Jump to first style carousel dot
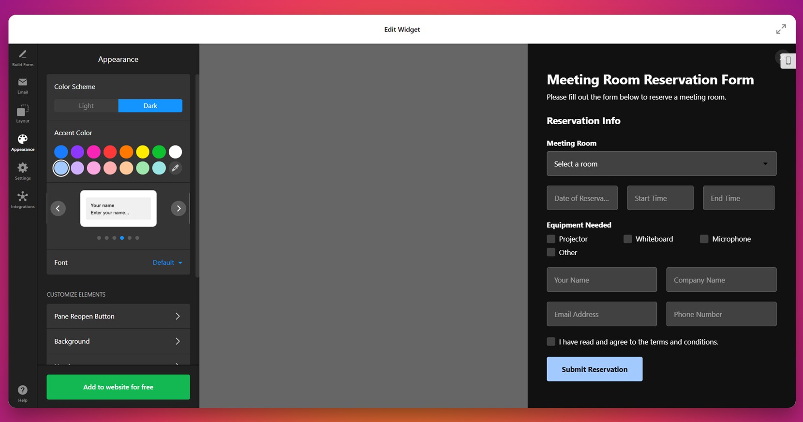This screenshot has width=803, height=422. point(99,238)
